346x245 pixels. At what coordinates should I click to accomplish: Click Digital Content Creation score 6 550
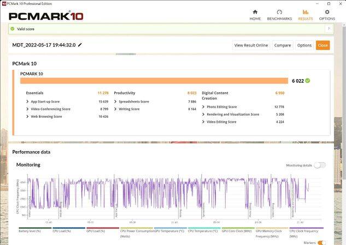[x=280, y=93]
